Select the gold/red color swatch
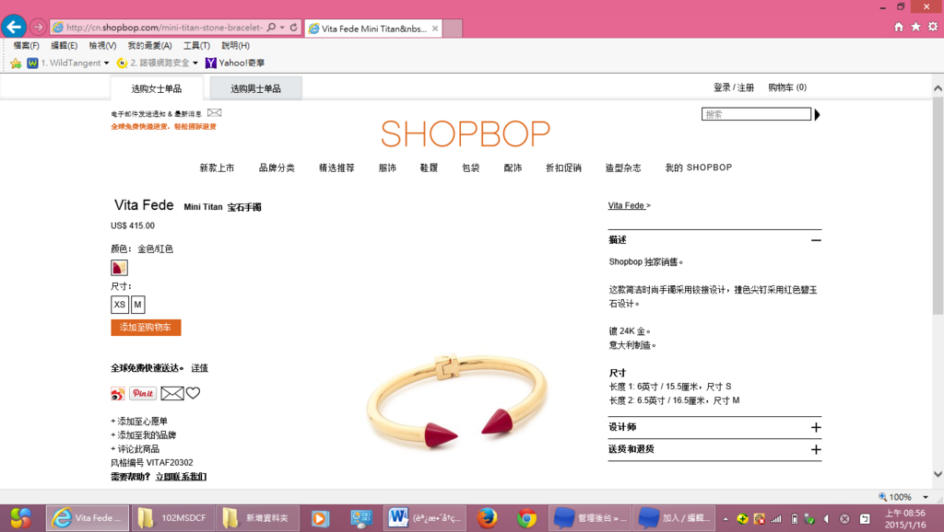 (119, 268)
